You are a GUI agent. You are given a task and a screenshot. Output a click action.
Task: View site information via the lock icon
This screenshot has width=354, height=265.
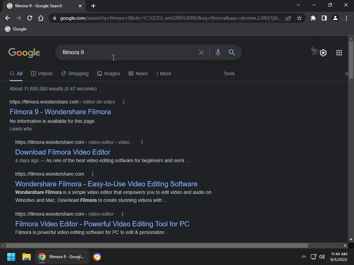coord(54,18)
